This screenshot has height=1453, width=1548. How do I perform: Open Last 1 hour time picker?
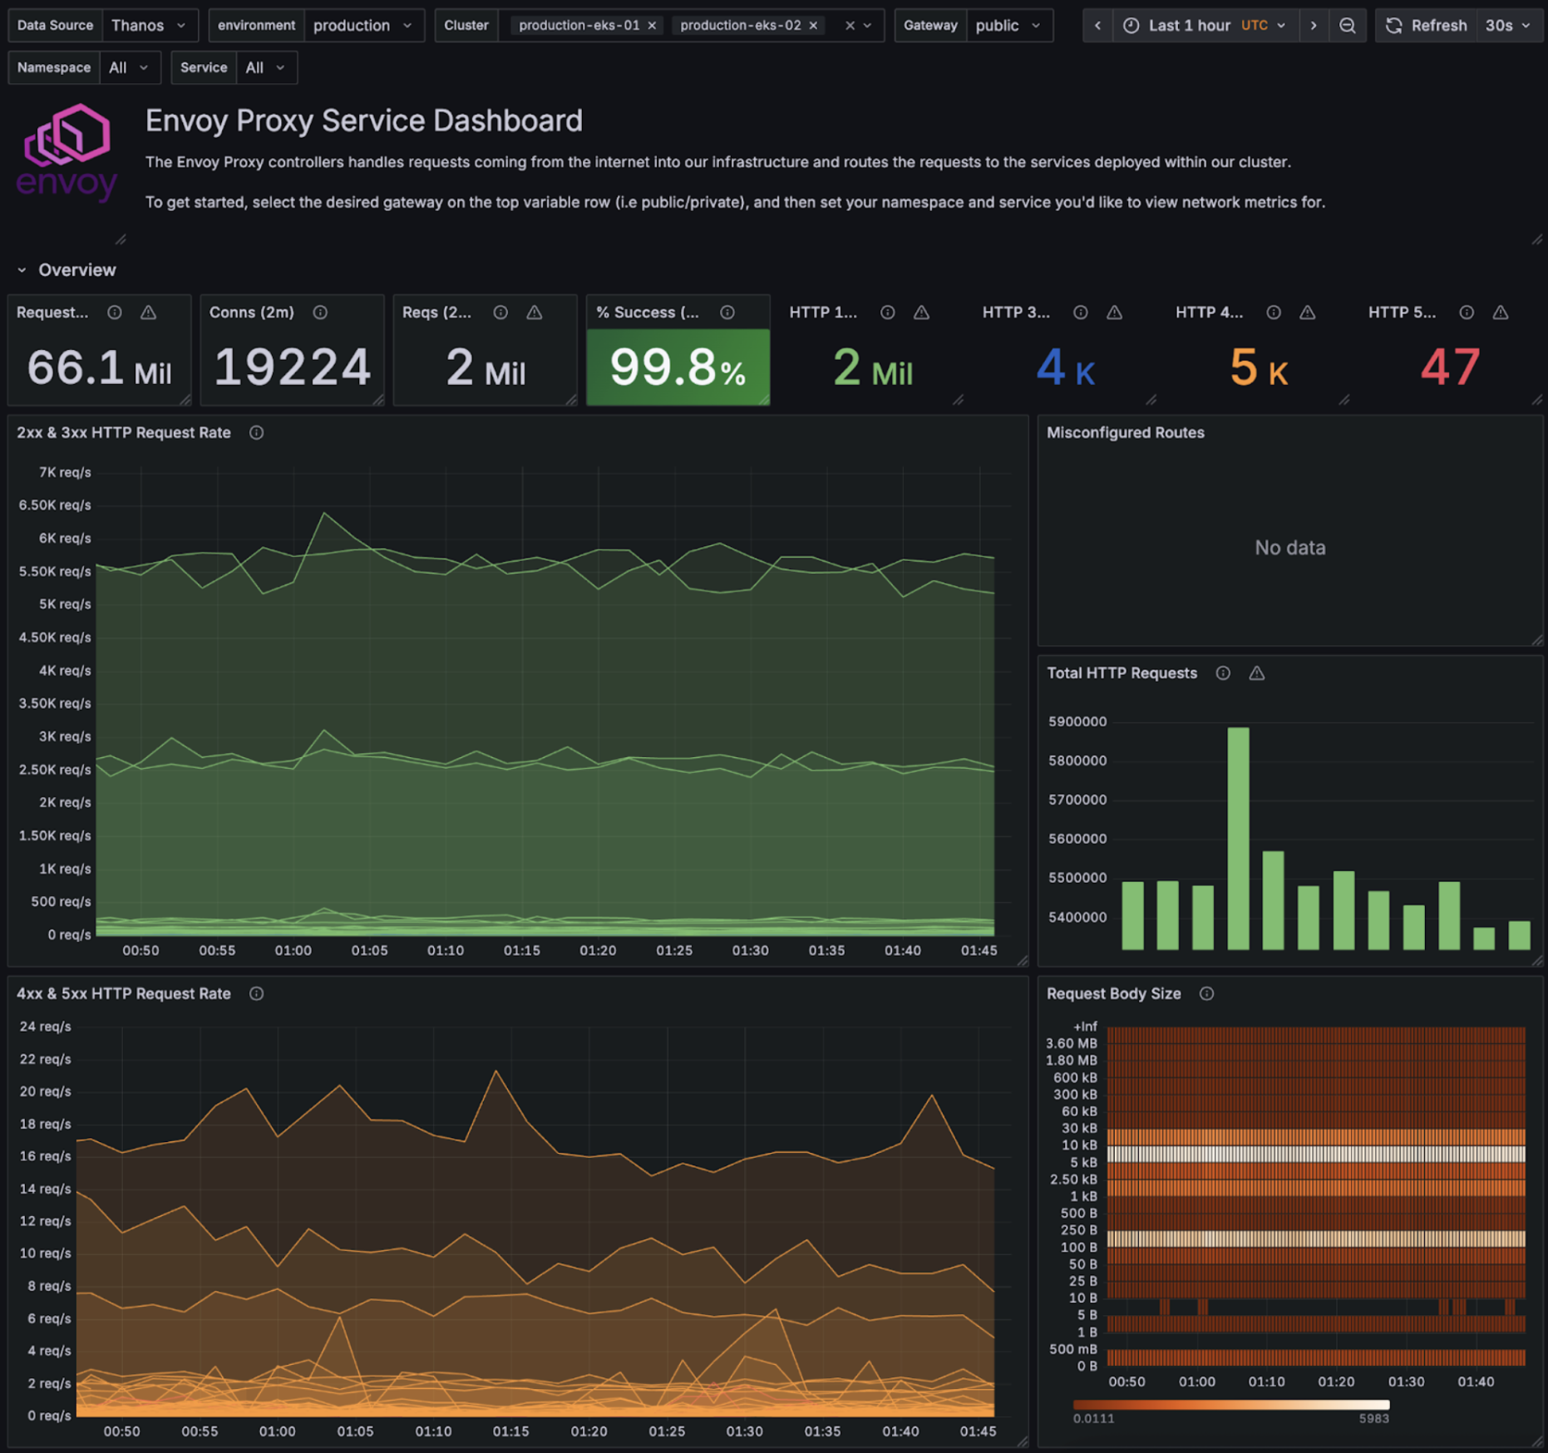1205,26
